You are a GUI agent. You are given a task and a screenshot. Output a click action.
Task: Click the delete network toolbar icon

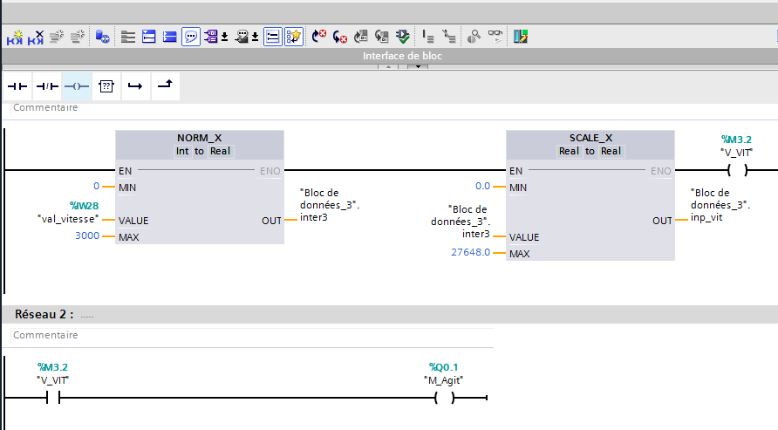pyautogui.click(x=37, y=37)
